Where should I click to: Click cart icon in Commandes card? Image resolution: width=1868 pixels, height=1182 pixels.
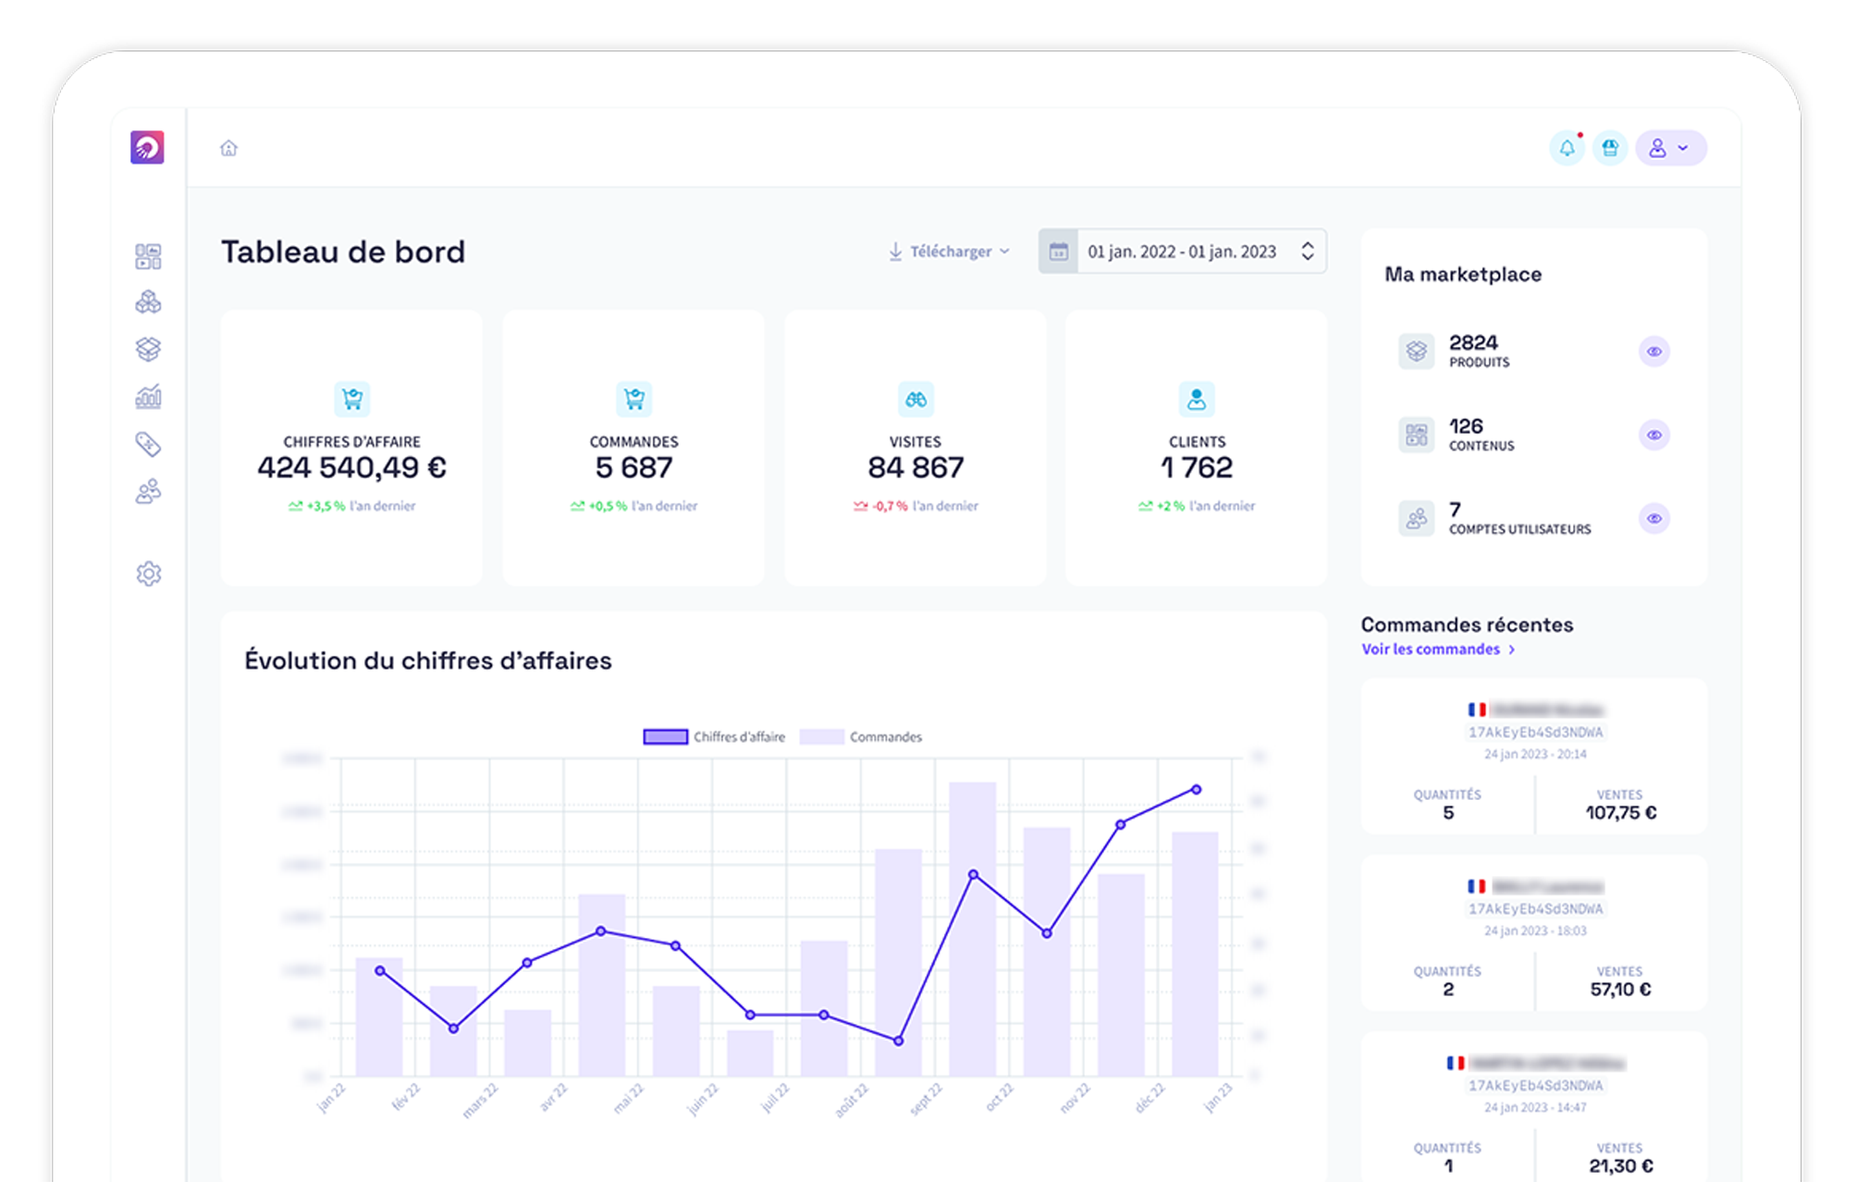click(x=634, y=400)
